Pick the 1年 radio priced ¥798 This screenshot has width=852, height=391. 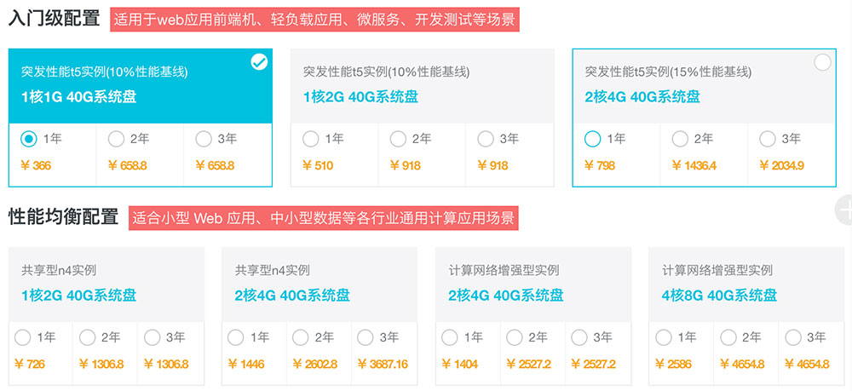(592, 139)
